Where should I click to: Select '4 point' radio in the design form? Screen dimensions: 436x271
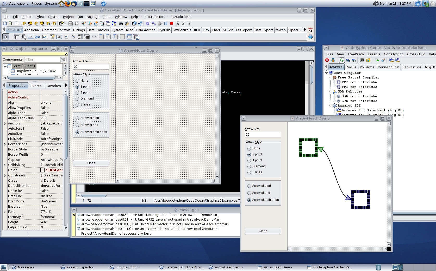click(77, 93)
